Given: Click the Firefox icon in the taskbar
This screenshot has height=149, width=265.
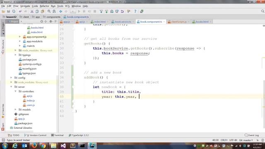Looking at the screenshot, I should [34, 146].
